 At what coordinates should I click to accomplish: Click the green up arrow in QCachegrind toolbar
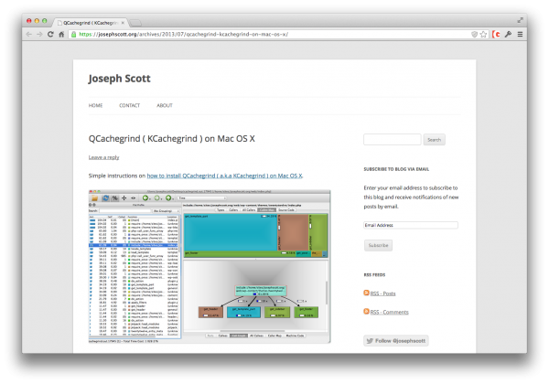click(x=168, y=198)
